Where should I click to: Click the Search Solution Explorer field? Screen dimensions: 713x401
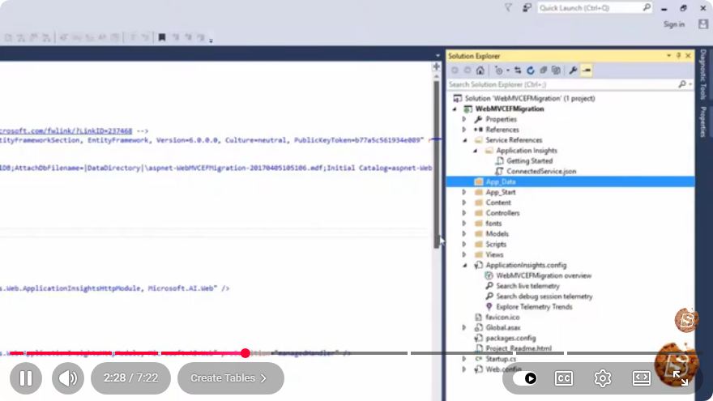(570, 84)
